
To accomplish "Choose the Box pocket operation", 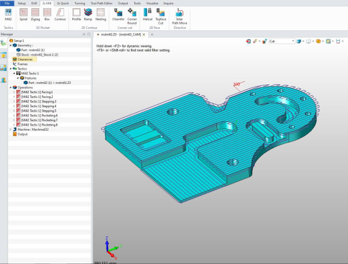I will coord(47,15).
